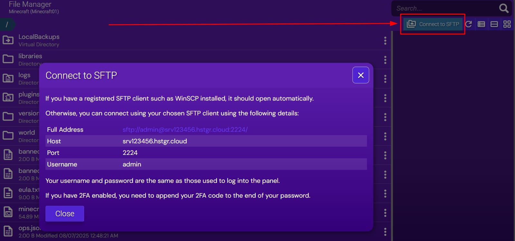The height and width of the screenshot is (241, 515).
Task: Click the LocalBackups virtual directory folder icon
Action: point(8,40)
